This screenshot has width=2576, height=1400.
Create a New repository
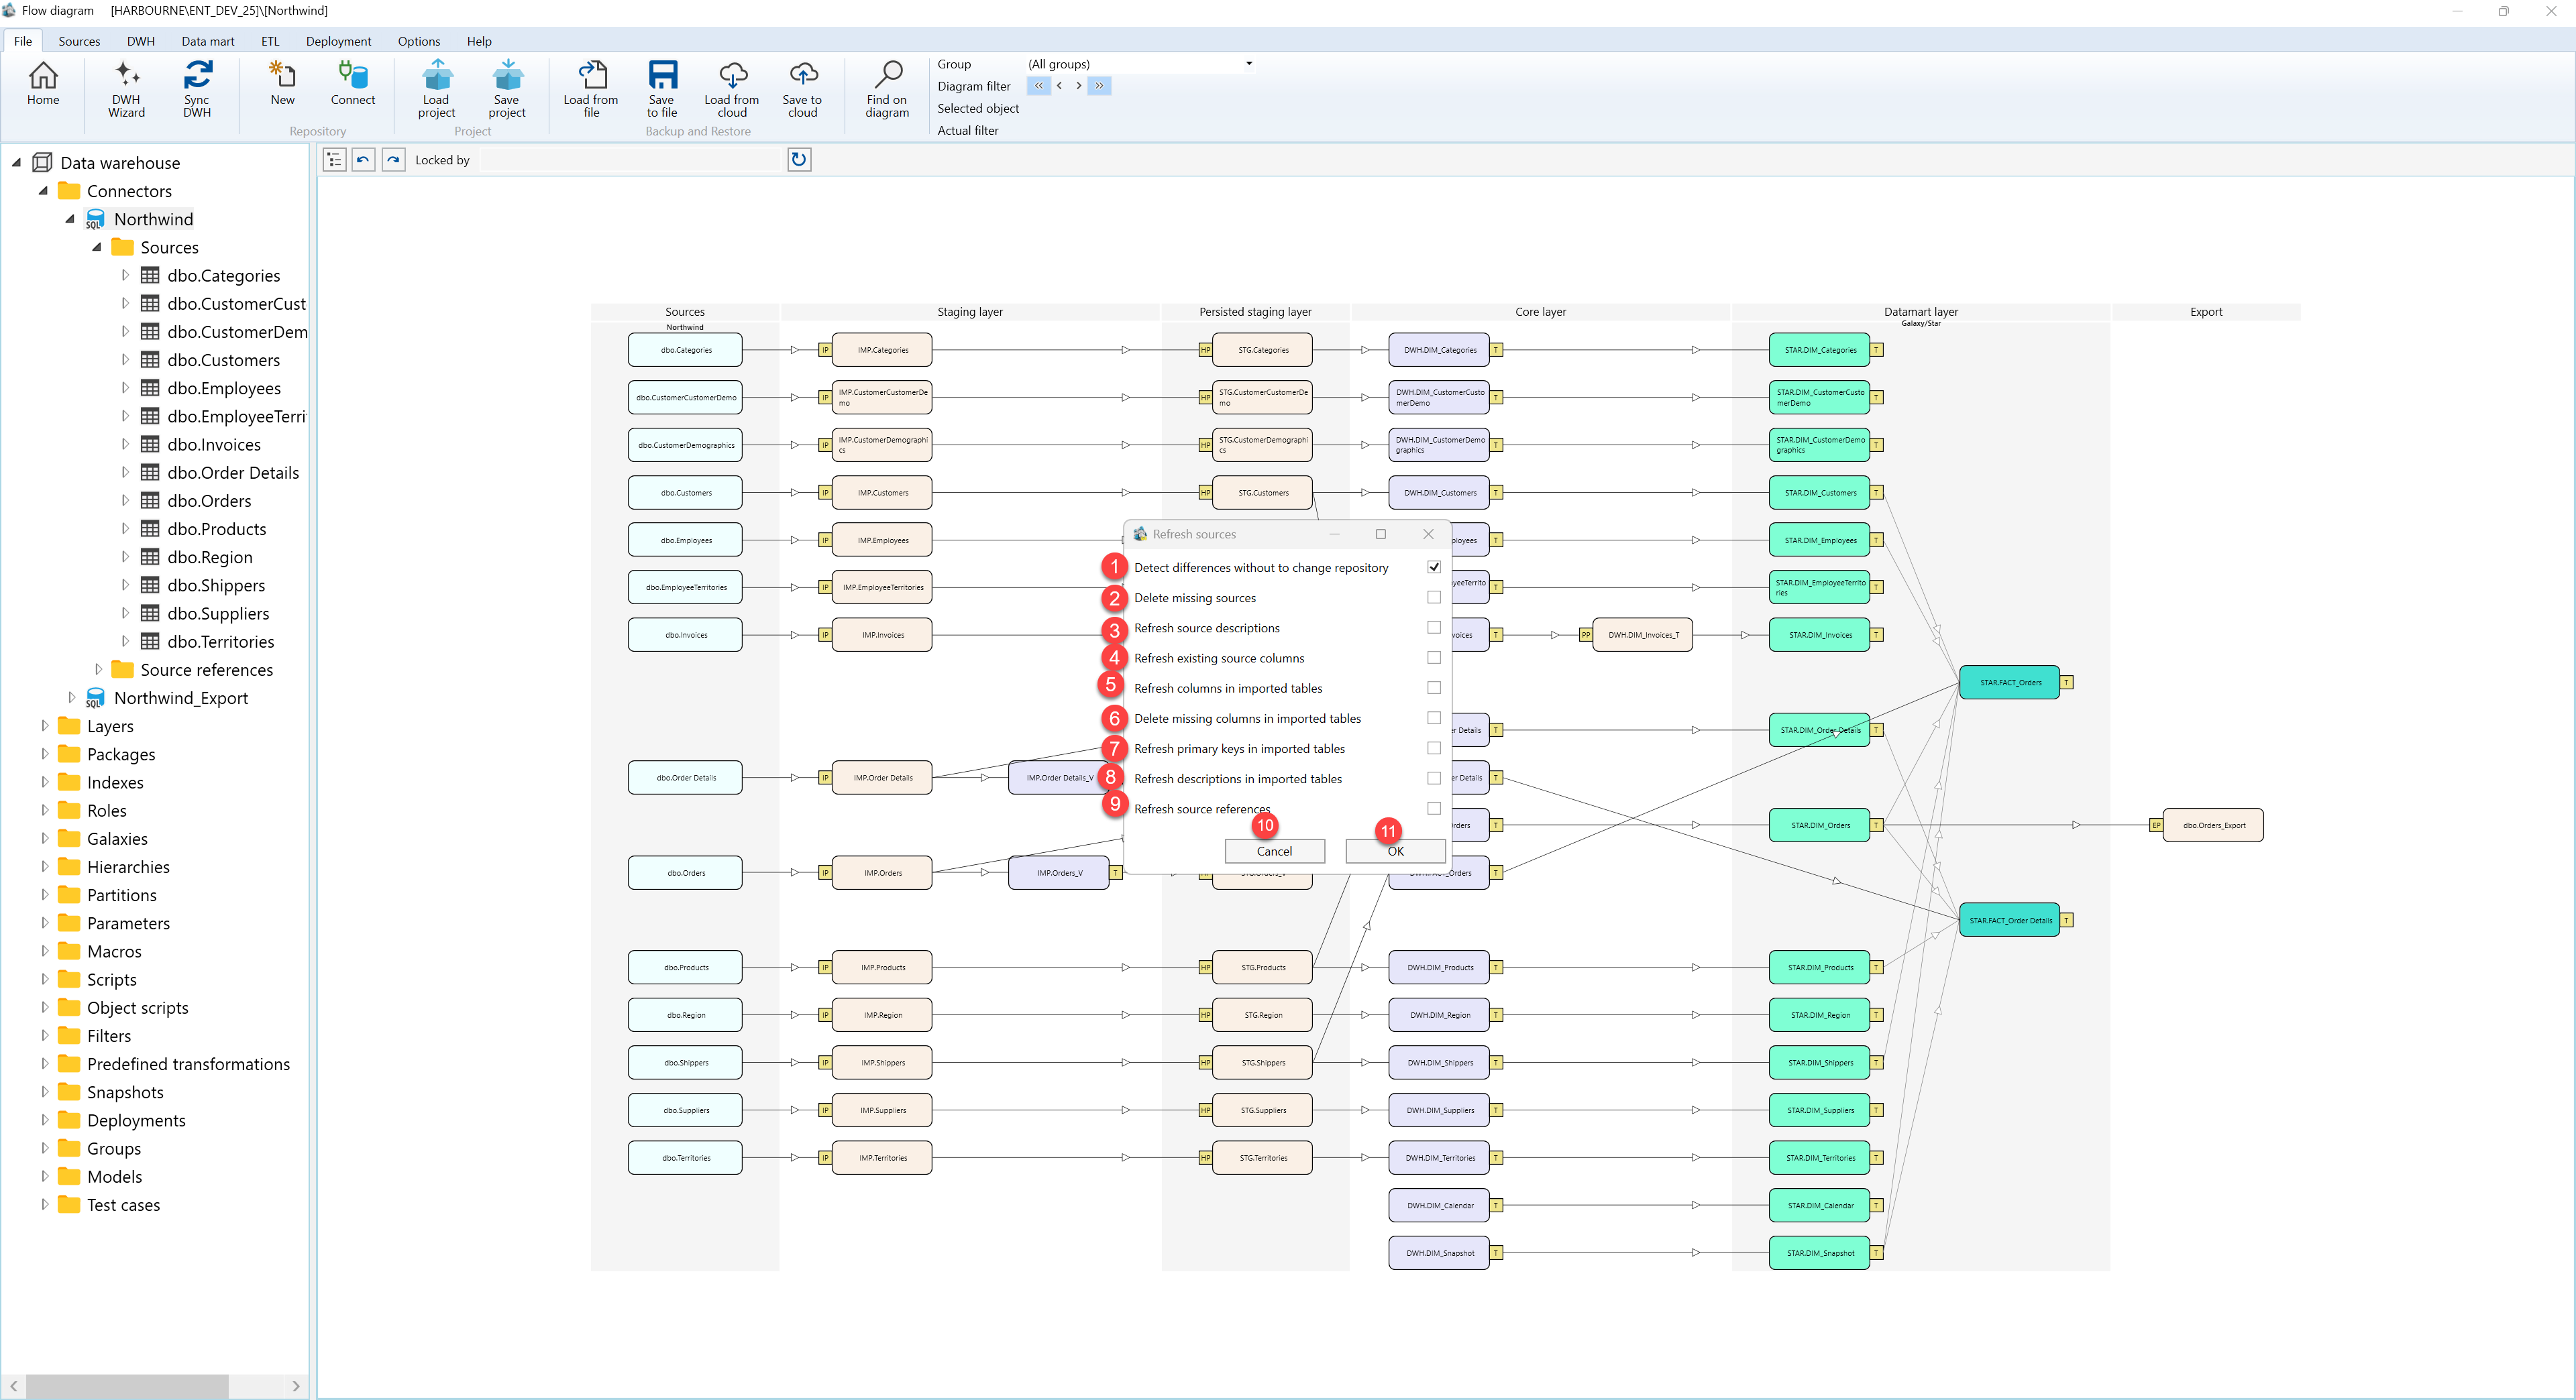coord(282,83)
